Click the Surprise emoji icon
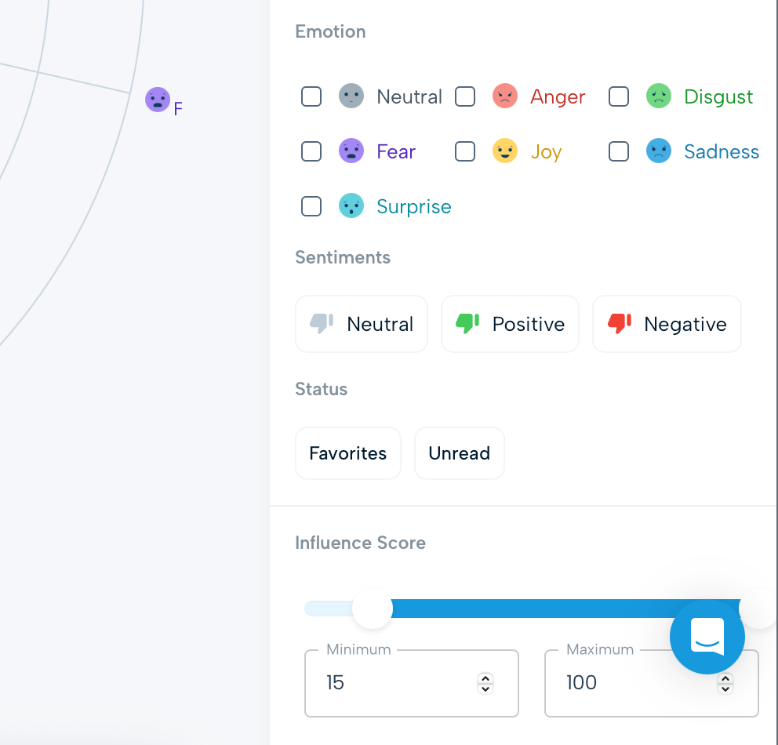This screenshot has height=745, width=778. pyautogui.click(x=351, y=205)
